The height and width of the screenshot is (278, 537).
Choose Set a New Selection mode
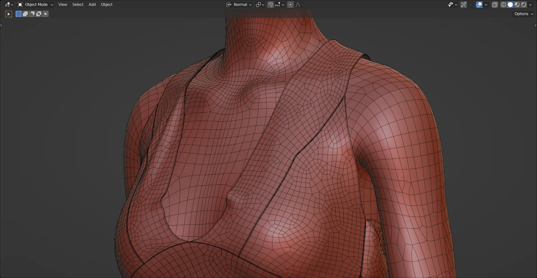(18, 14)
